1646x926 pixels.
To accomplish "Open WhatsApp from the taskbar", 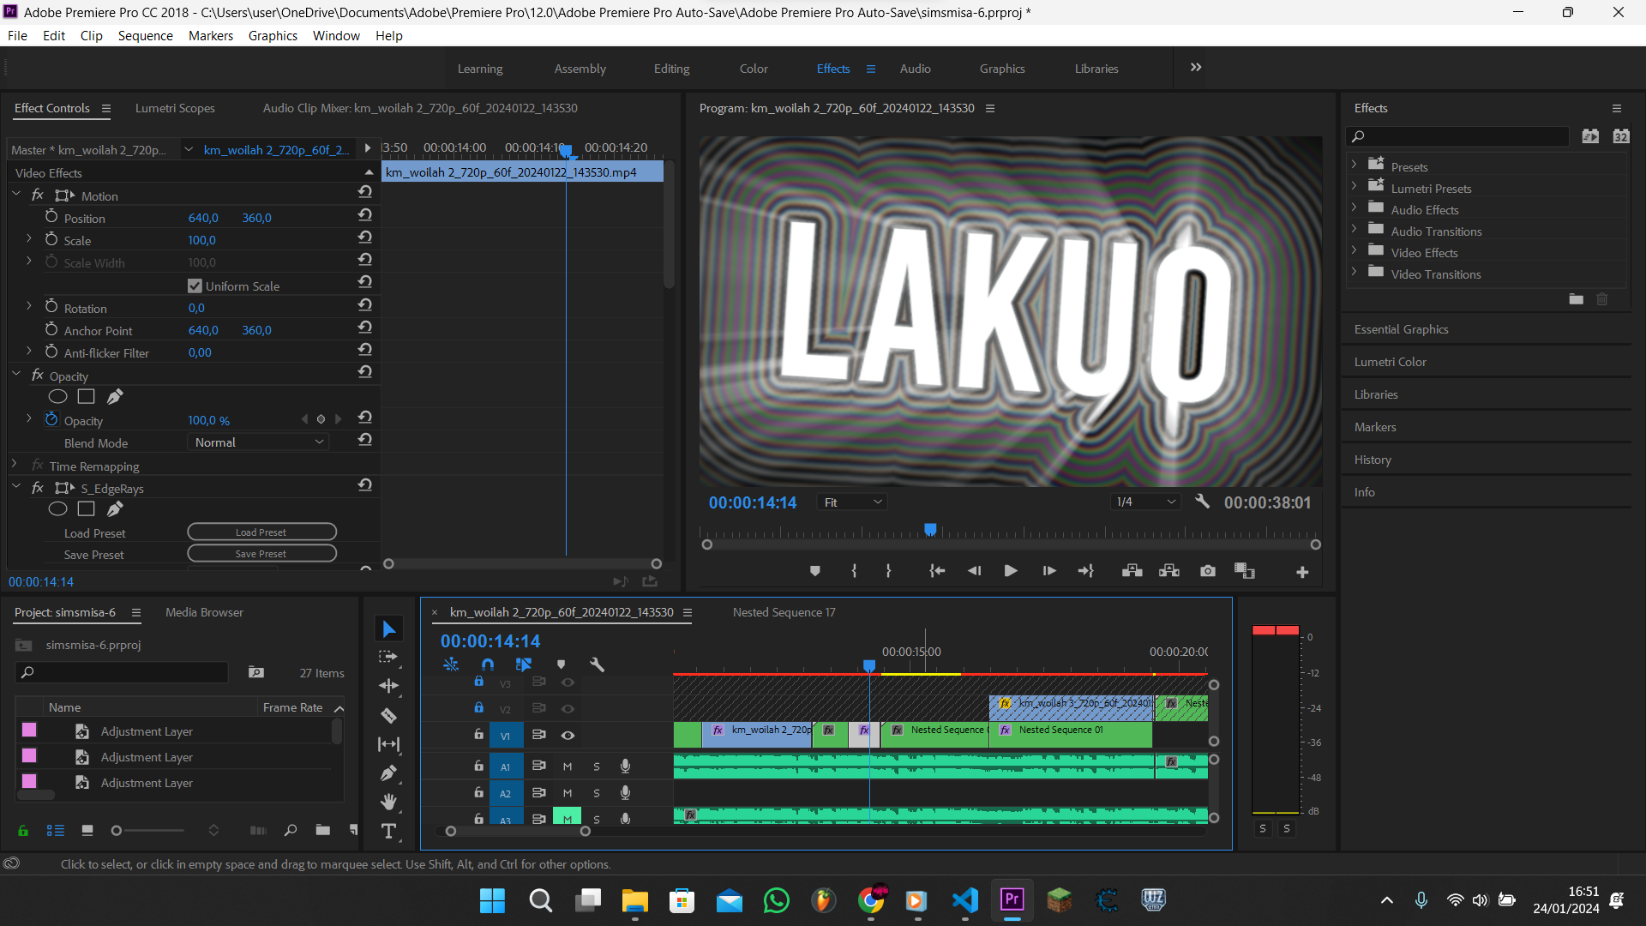I will click(x=776, y=900).
